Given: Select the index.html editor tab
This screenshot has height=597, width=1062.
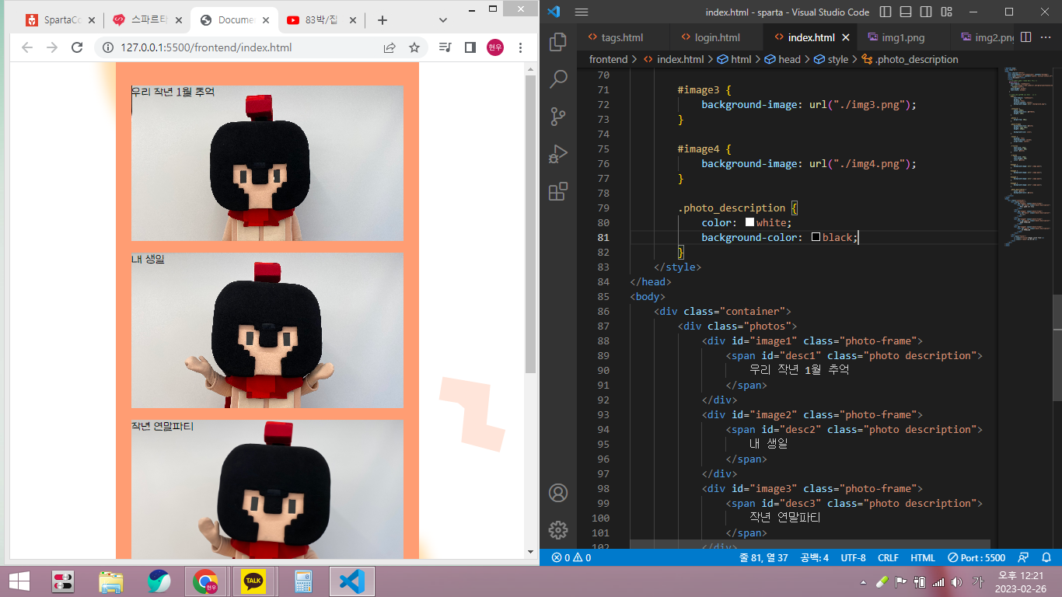Looking at the screenshot, I should (810, 37).
